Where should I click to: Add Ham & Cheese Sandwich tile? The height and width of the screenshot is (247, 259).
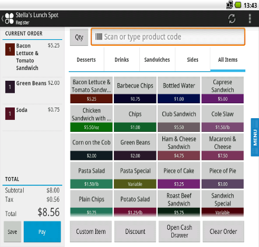(179, 147)
